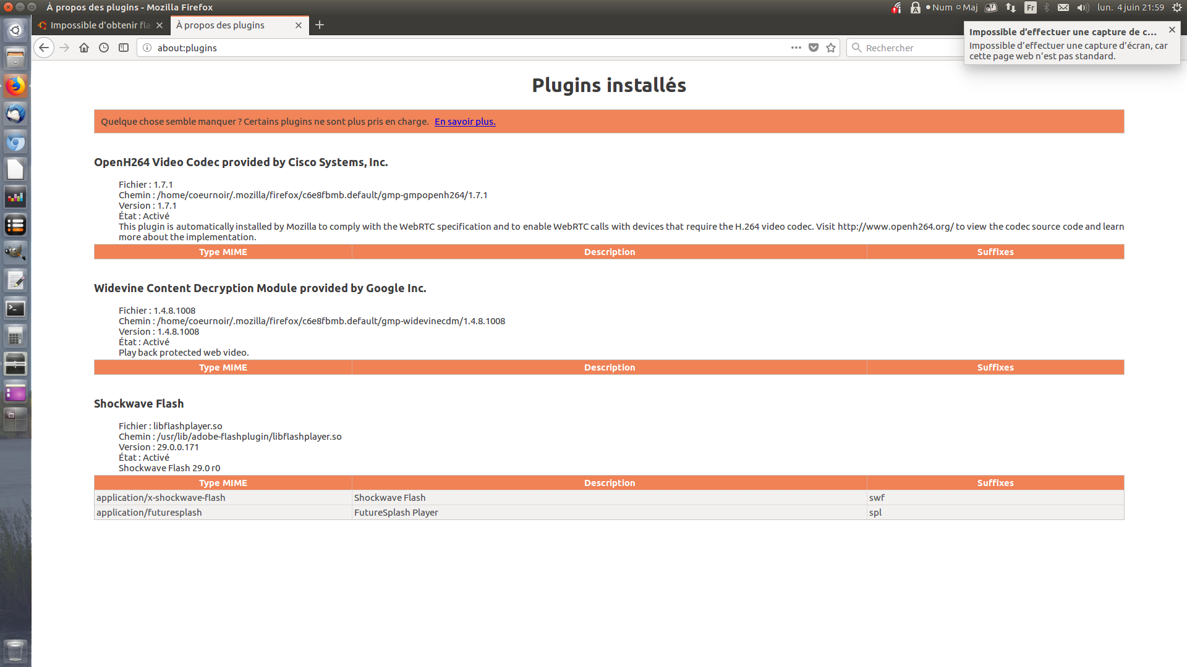Click the Flash 'Version : 29.0.0.171' line
1187x667 pixels.
click(159, 447)
